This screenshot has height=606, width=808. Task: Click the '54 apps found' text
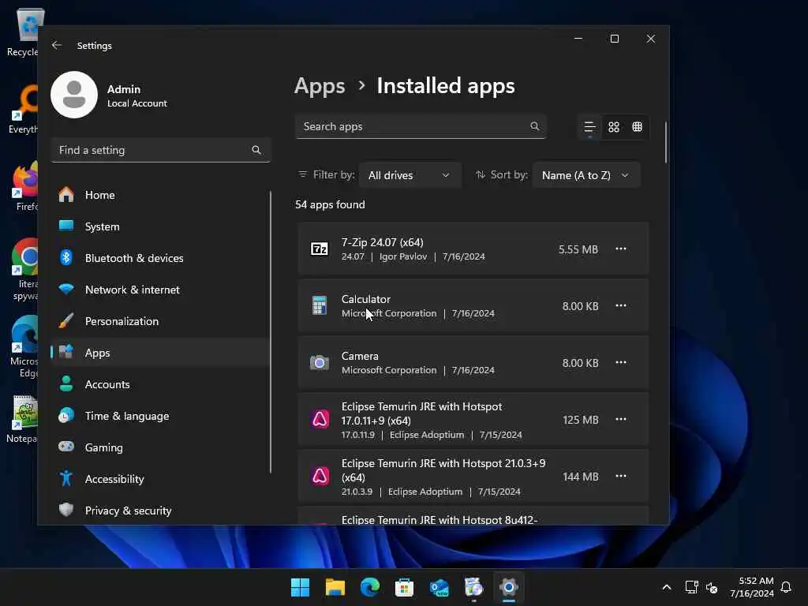click(330, 204)
